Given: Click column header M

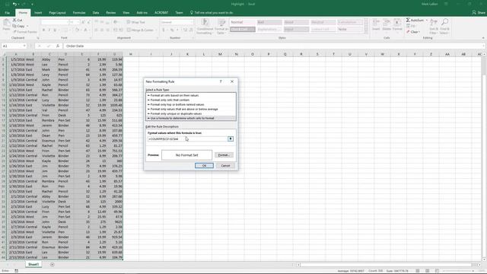Looking at the screenshot, I should tap(220, 54).
